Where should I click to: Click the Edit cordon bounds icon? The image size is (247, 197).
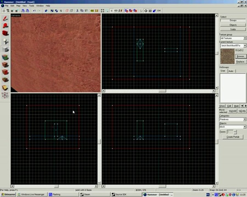pos(97,11)
